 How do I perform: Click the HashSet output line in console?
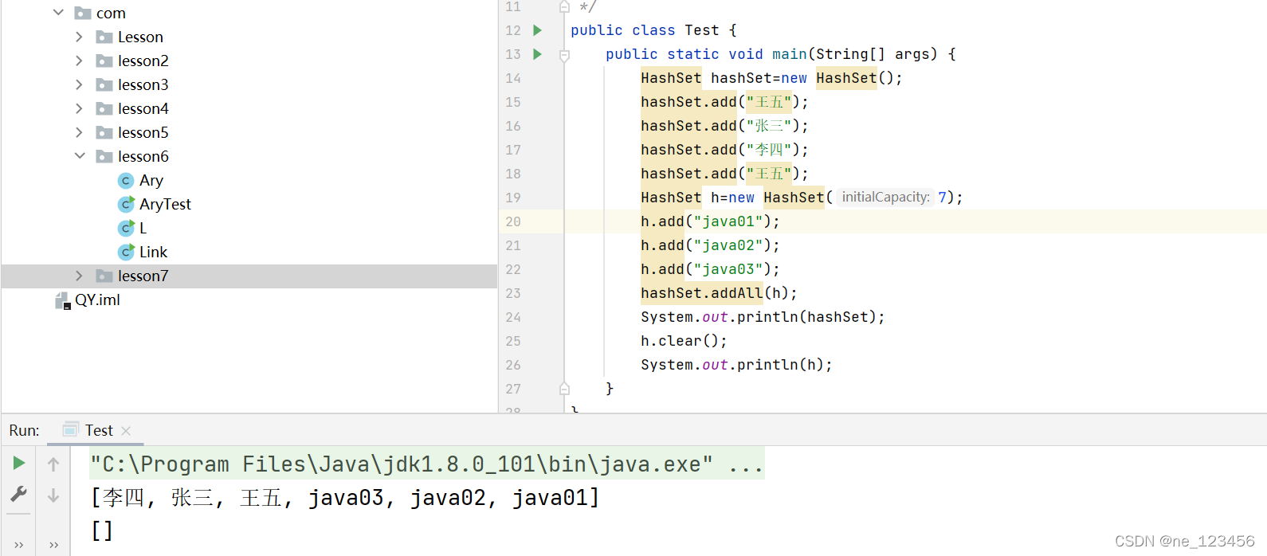(x=345, y=498)
